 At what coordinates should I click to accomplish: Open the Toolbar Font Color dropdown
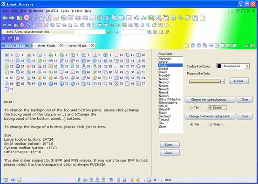(x=247, y=66)
